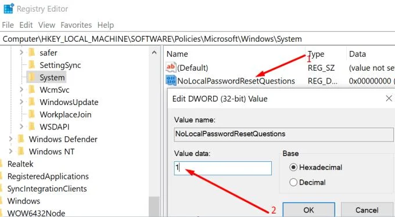Click the Registry Editor app icon
Viewport: 395px width, 217px height.
tap(9, 8)
